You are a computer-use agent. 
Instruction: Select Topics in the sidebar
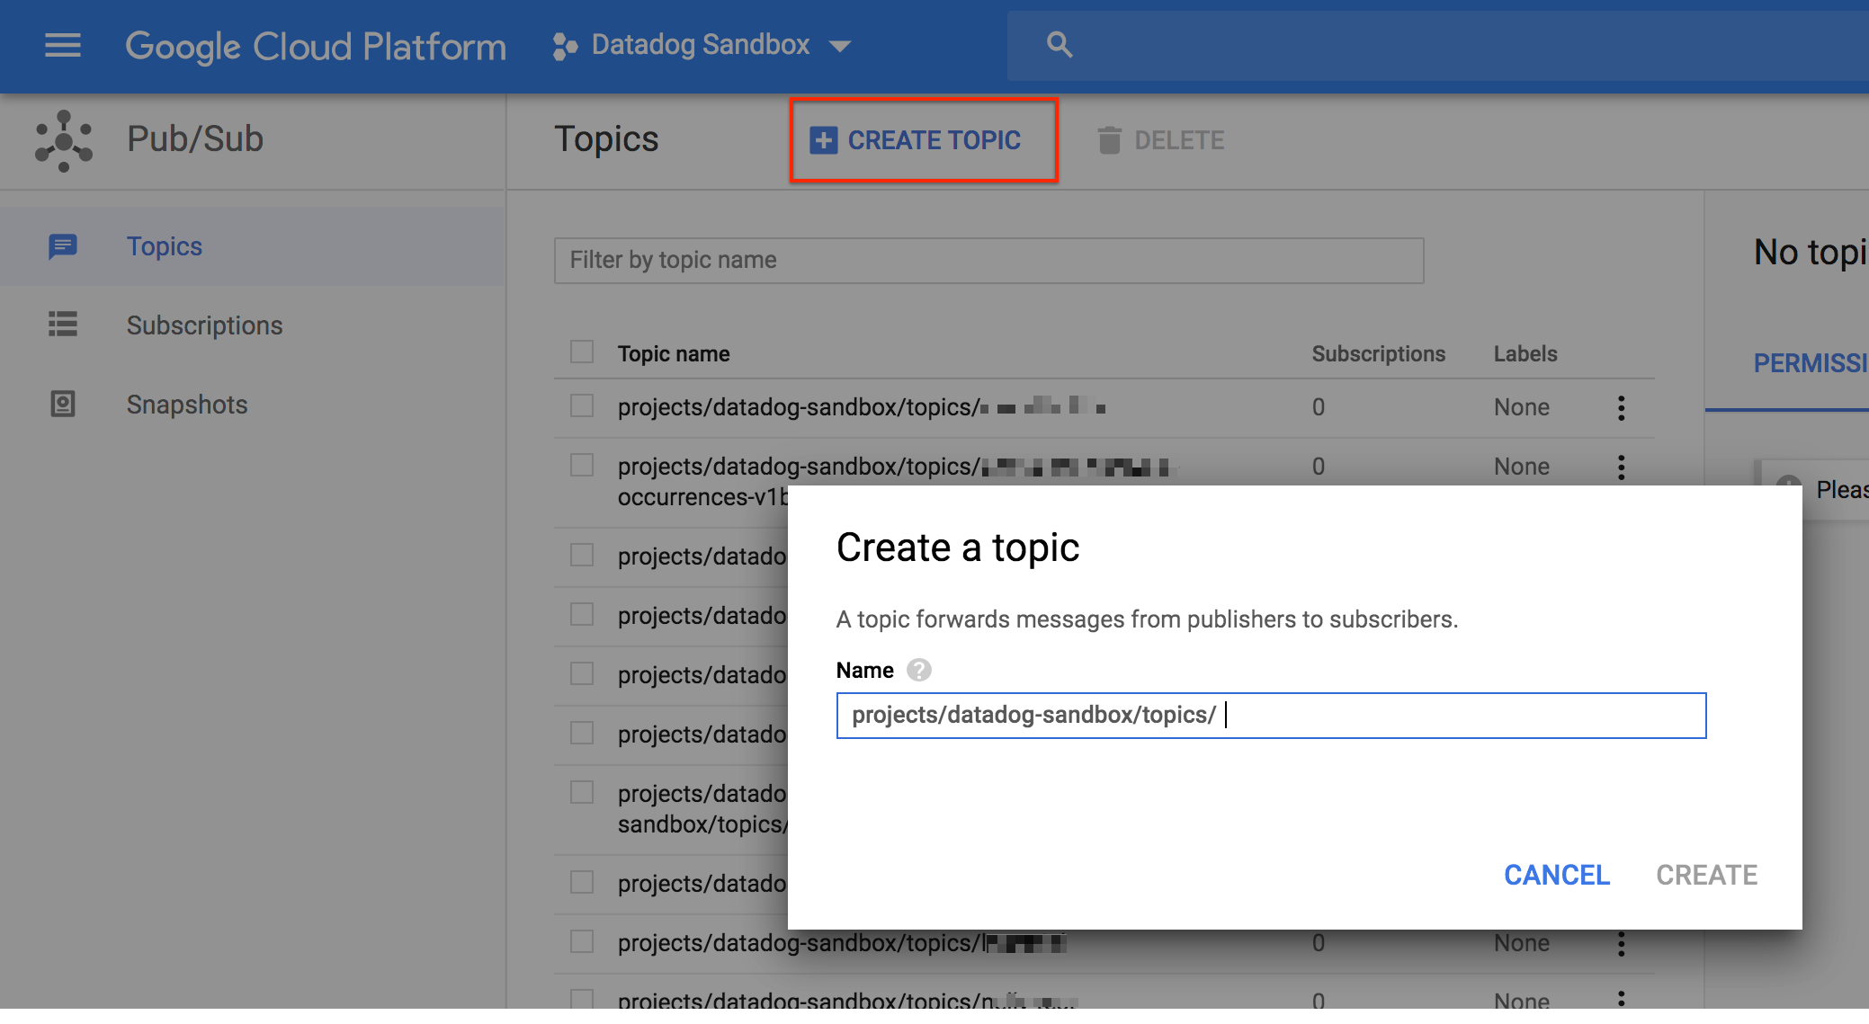tap(165, 246)
